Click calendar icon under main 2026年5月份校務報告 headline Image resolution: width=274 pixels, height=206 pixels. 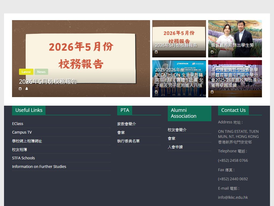point(20,89)
